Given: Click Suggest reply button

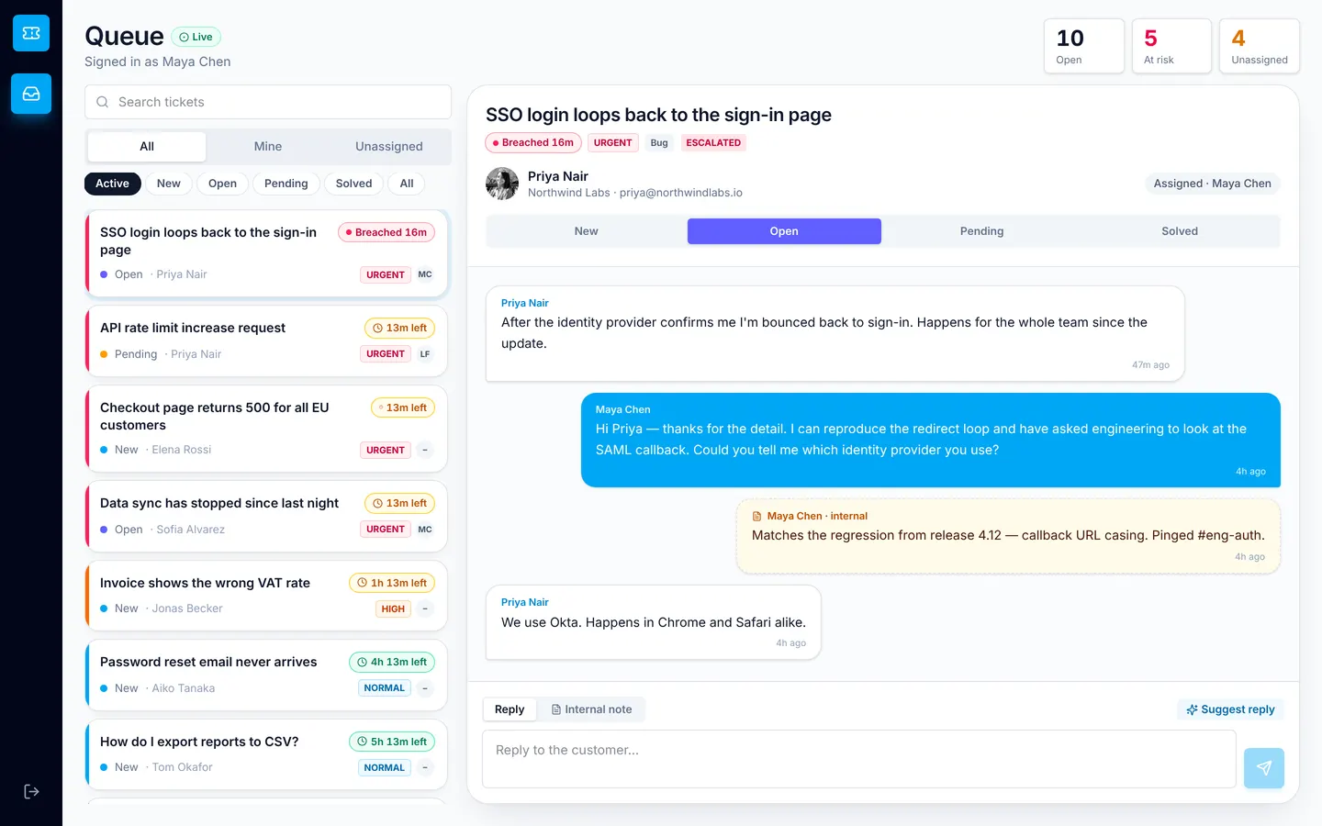Looking at the screenshot, I should [1230, 709].
